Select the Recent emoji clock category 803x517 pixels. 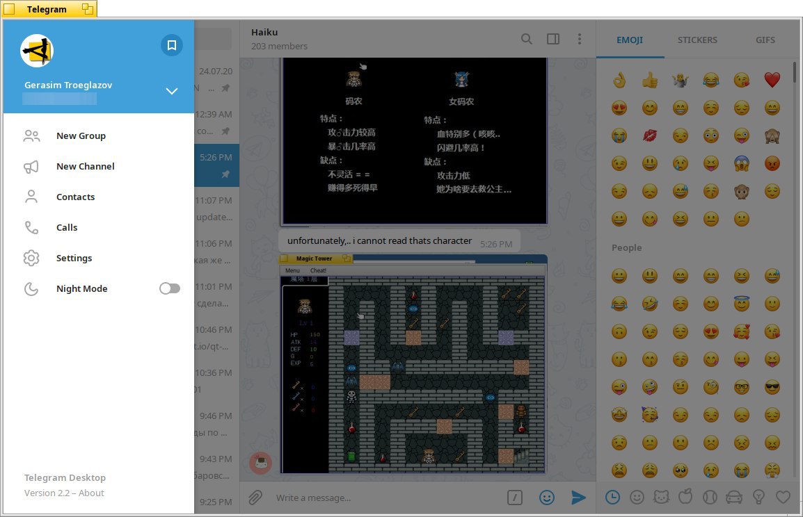tap(612, 497)
